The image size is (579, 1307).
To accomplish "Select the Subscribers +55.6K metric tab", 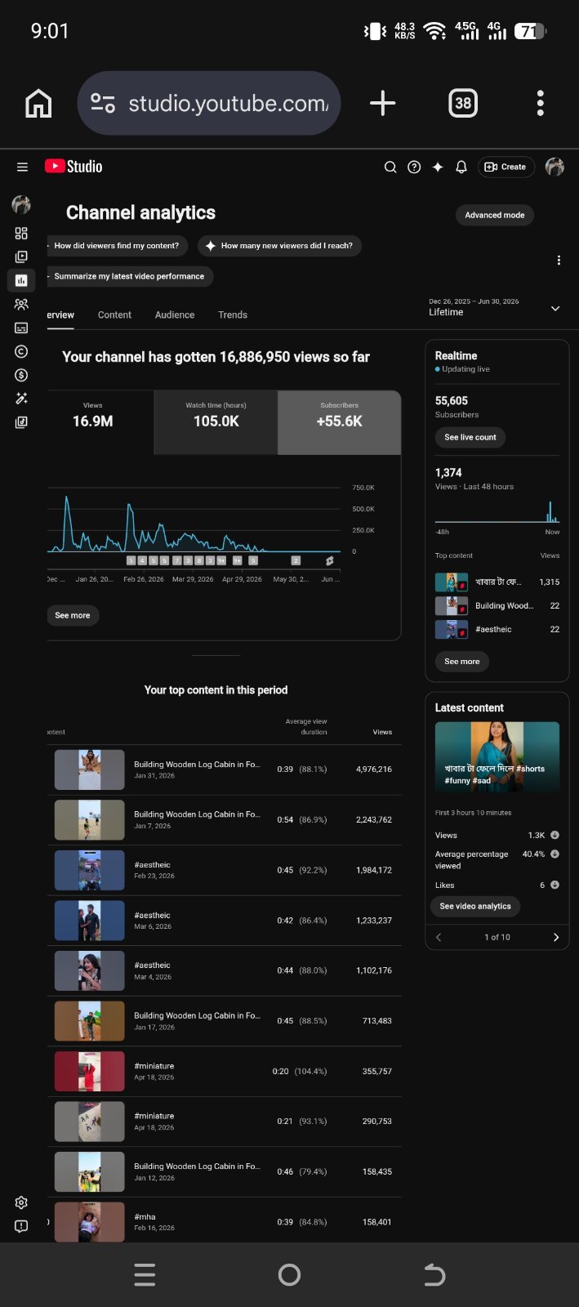I will tap(339, 422).
